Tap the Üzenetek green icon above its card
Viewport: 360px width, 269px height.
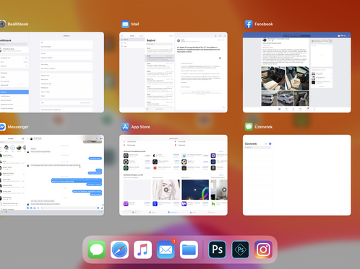249,127
